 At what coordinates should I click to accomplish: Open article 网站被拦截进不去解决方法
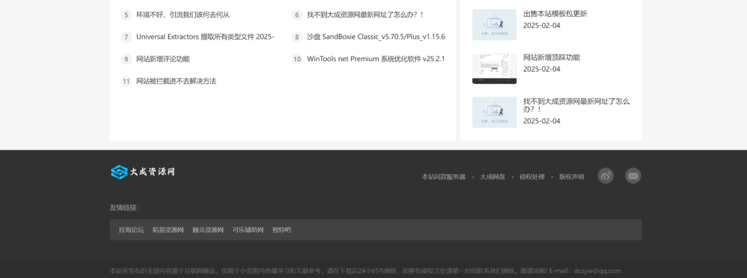point(176,81)
